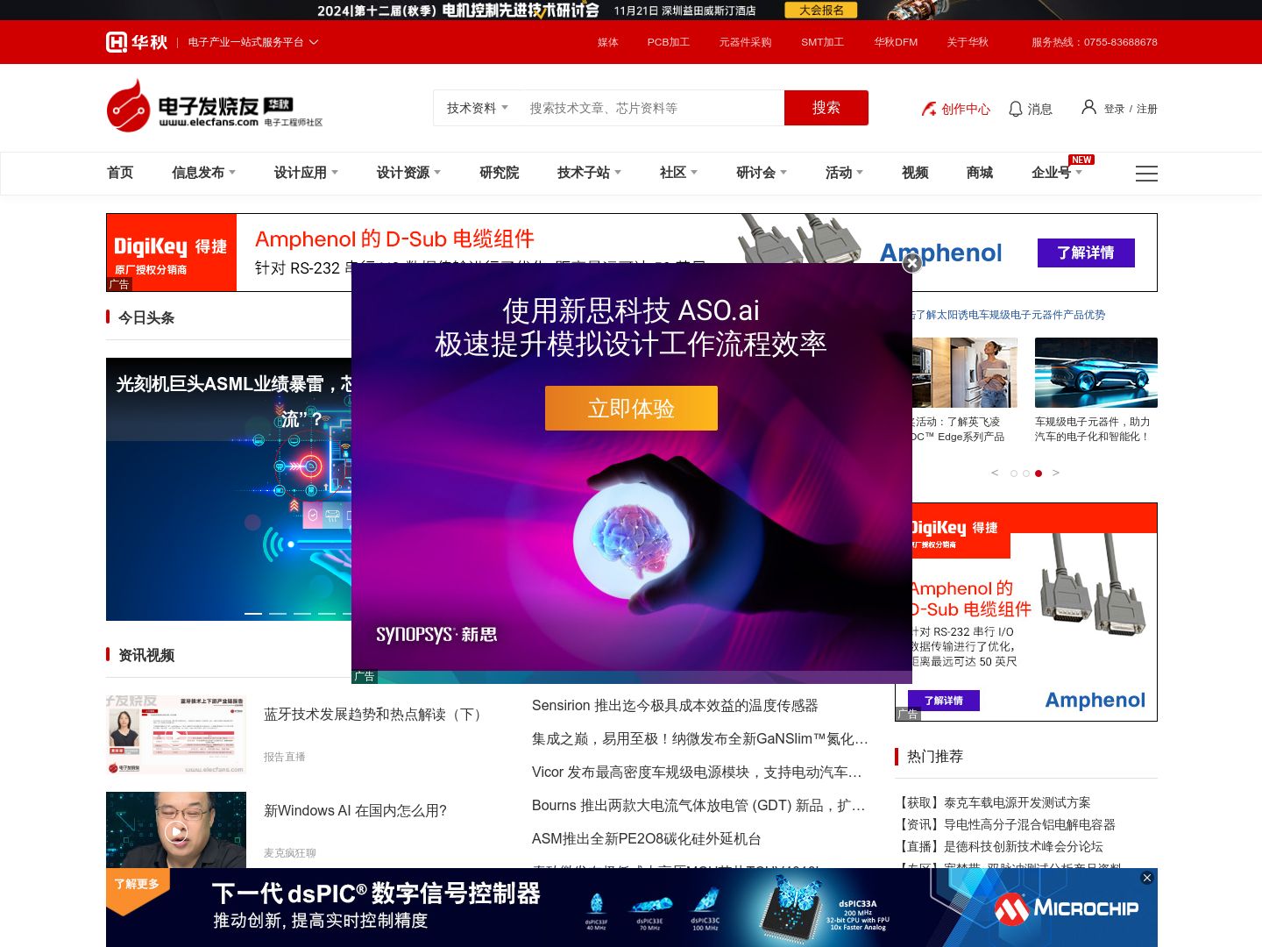This screenshot has height=947, width=1262.
Task: Open the 商城 navigation item
Action: [x=980, y=173]
